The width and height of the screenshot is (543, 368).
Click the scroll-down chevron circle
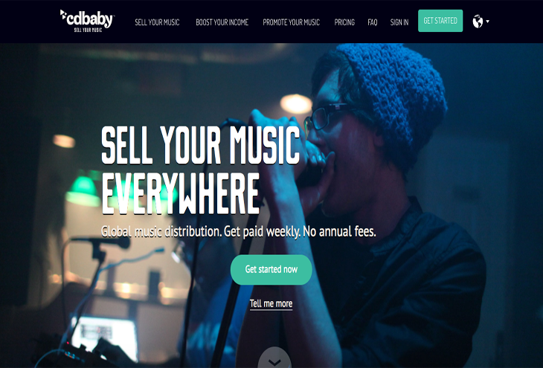click(274, 358)
